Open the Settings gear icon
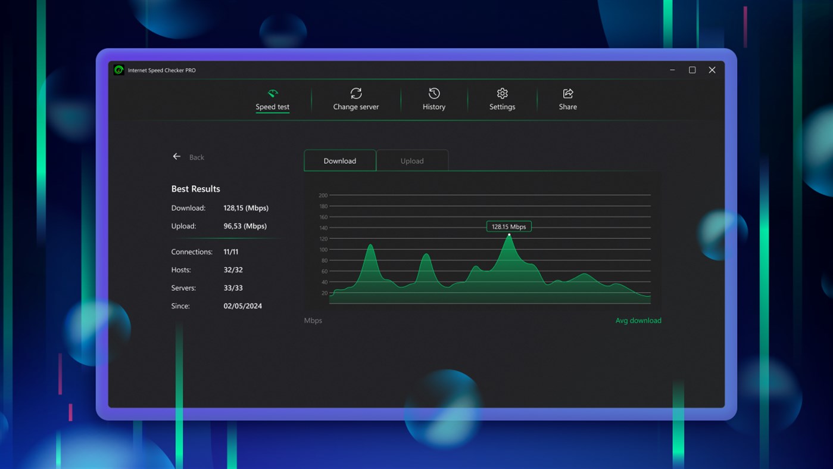The width and height of the screenshot is (833, 469). [503, 94]
